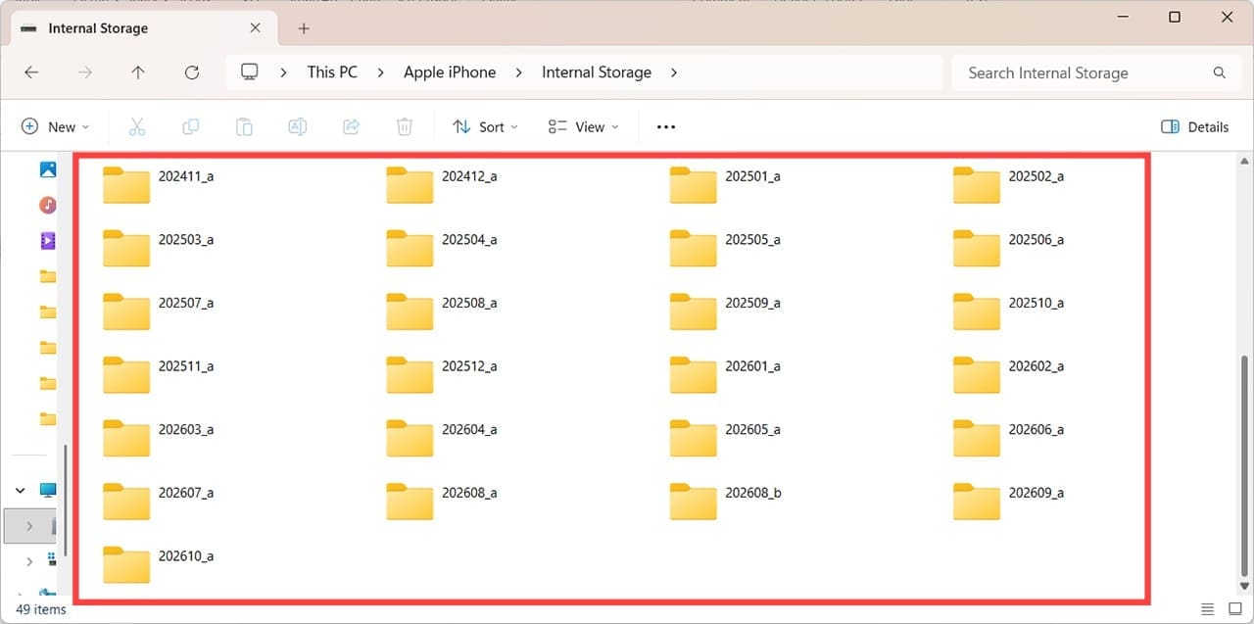Screen dimensions: 1254x624
Task: Open the View dropdown menu
Action: click(x=584, y=126)
